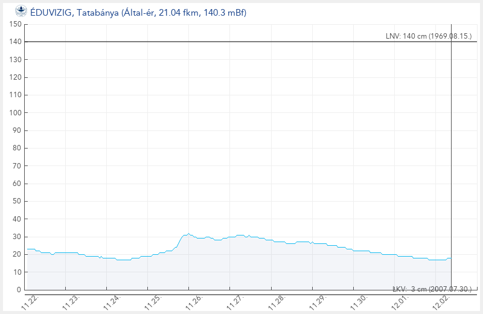Image resolution: width=483 pixels, height=314 pixels.
Task: Click the 50 value on the y-axis
Action: (18, 201)
